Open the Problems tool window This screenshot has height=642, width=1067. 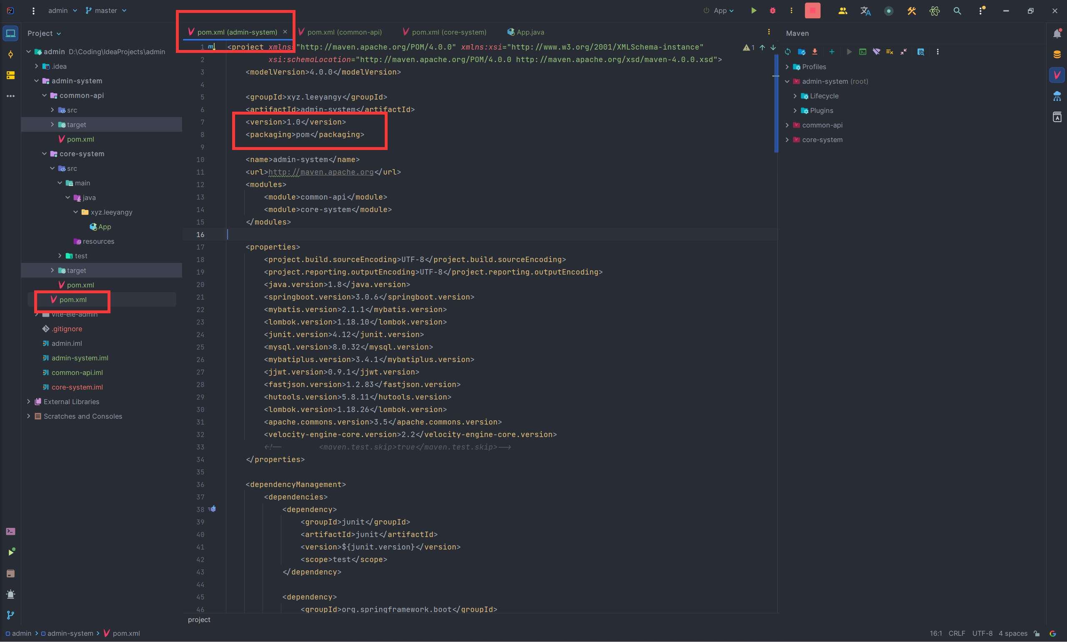point(11,594)
